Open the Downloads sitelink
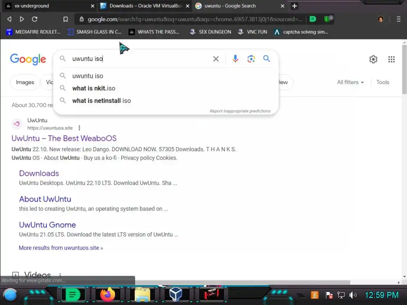The width and height of the screenshot is (407, 305). coord(39,173)
